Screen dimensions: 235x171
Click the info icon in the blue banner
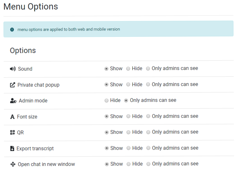(12, 29)
